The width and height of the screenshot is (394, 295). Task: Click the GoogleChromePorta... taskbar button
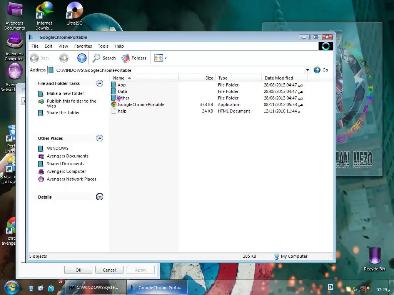pyautogui.click(x=157, y=287)
